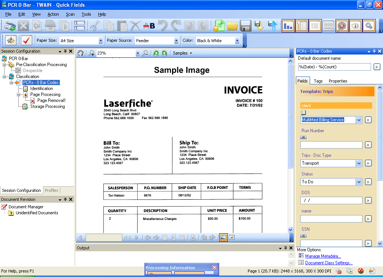Click the zoom in magnifier icon

point(92,53)
